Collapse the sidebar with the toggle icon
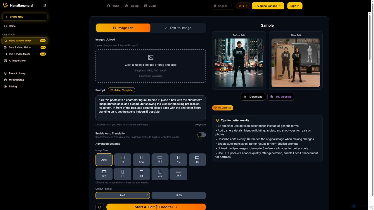374x210 pixels. point(44,6)
